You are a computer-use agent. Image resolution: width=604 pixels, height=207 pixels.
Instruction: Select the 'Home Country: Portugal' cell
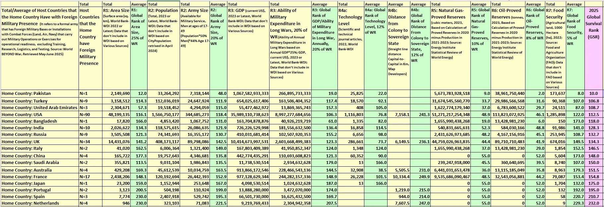click(x=39, y=190)
